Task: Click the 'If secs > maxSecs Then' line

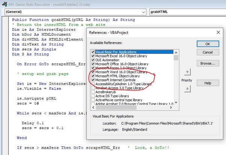Action: click(68, 147)
